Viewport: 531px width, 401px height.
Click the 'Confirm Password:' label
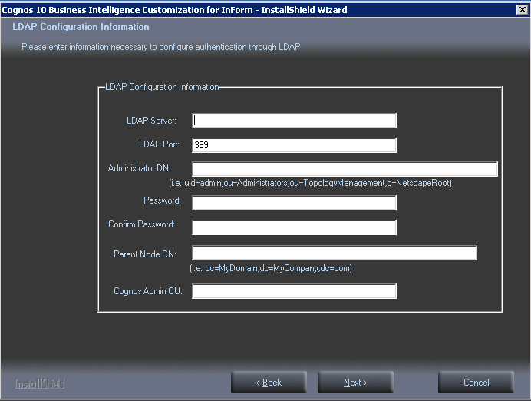click(x=141, y=224)
